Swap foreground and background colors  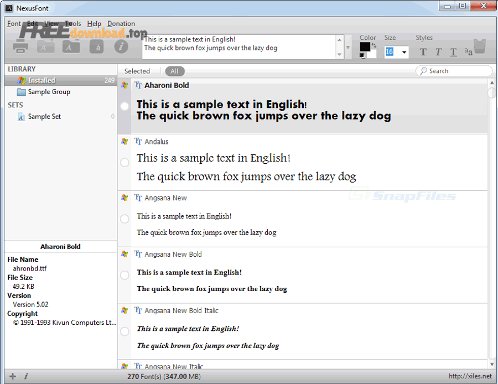[x=374, y=45]
